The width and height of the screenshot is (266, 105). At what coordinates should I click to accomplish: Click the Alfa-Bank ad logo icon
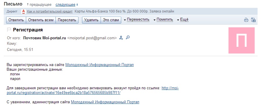(x=24, y=12)
